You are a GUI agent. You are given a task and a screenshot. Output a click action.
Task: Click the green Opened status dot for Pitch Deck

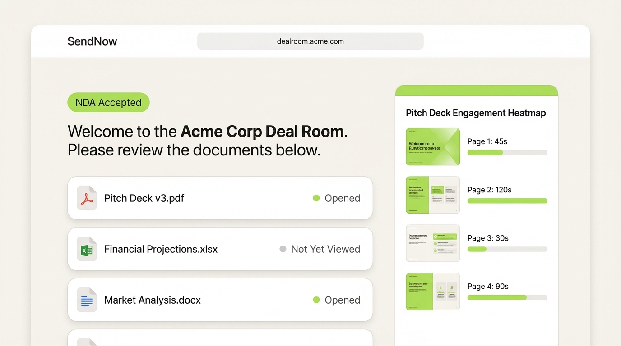316,198
